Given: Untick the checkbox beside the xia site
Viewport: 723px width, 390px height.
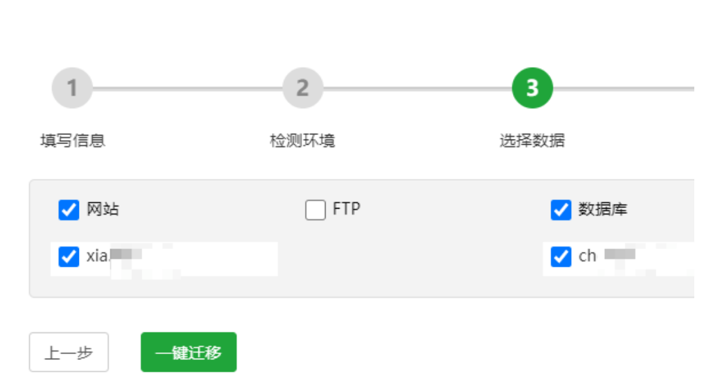Looking at the screenshot, I should click(x=69, y=257).
